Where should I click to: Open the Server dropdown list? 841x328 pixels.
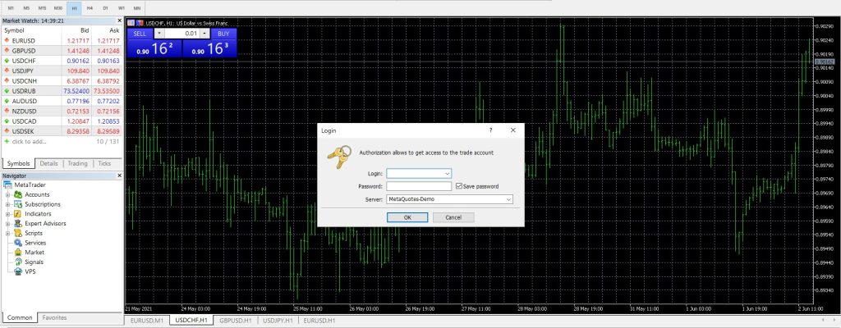pos(508,198)
